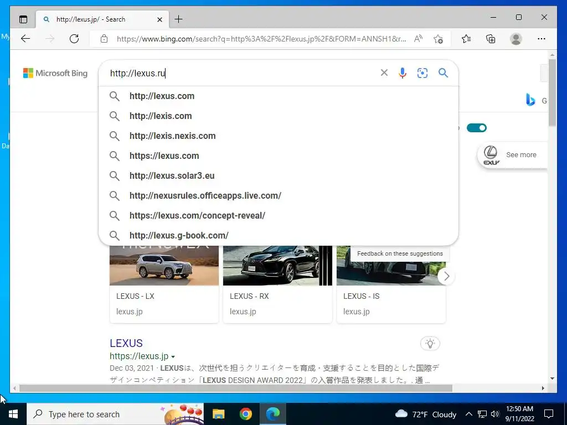Open the Bing chat logo icon
Viewport: 567px width, 425px height.
pos(530,100)
